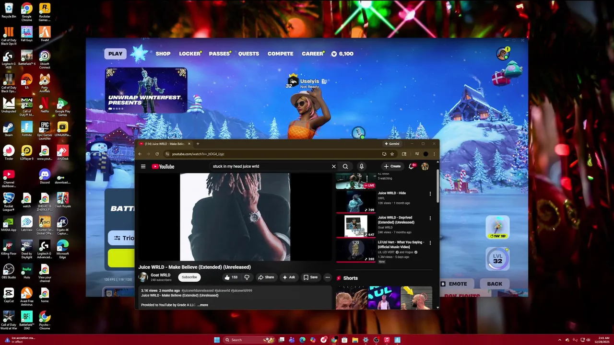The width and height of the screenshot is (614, 345).
Task: Subscribe to Goat WRLD channel
Action: [189, 277]
